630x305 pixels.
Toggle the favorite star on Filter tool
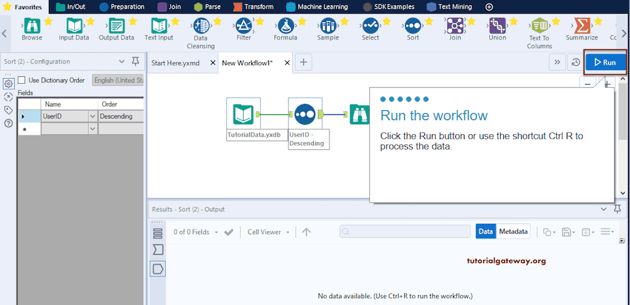click(x=260, y=22)
